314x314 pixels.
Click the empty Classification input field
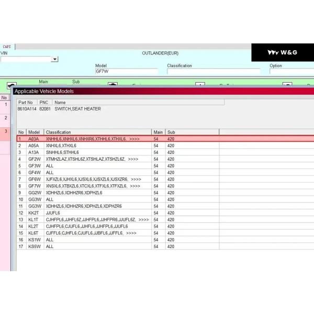[x=214, y=71]
